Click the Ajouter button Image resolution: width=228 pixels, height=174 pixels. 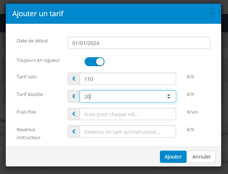173,157
